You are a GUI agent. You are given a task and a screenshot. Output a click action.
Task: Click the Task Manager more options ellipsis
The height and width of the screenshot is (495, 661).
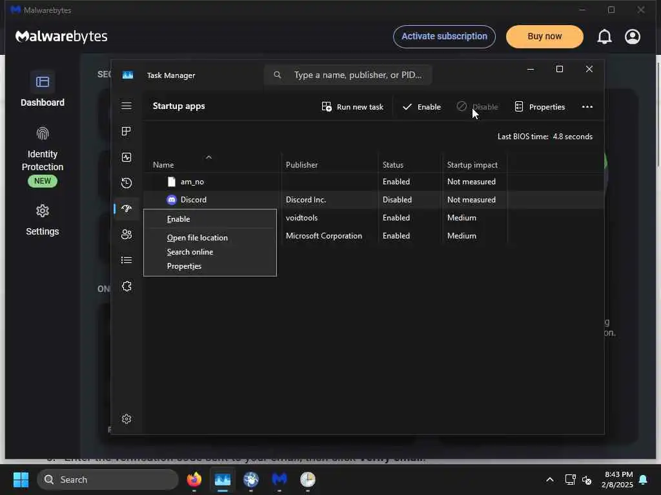tap(587, 106)
